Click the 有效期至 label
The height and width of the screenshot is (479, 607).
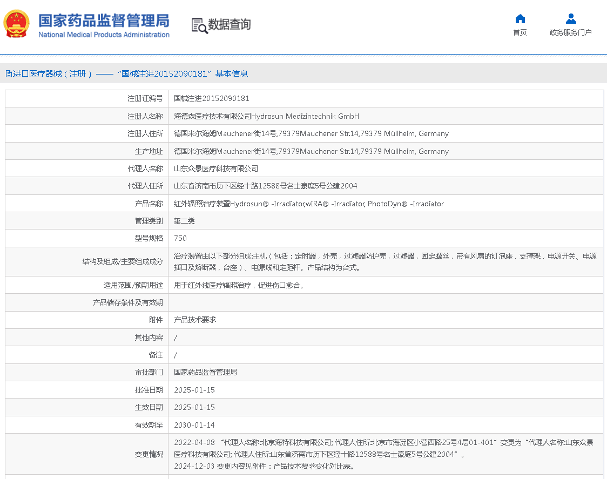pyautogui.click(x=149, y=425)
